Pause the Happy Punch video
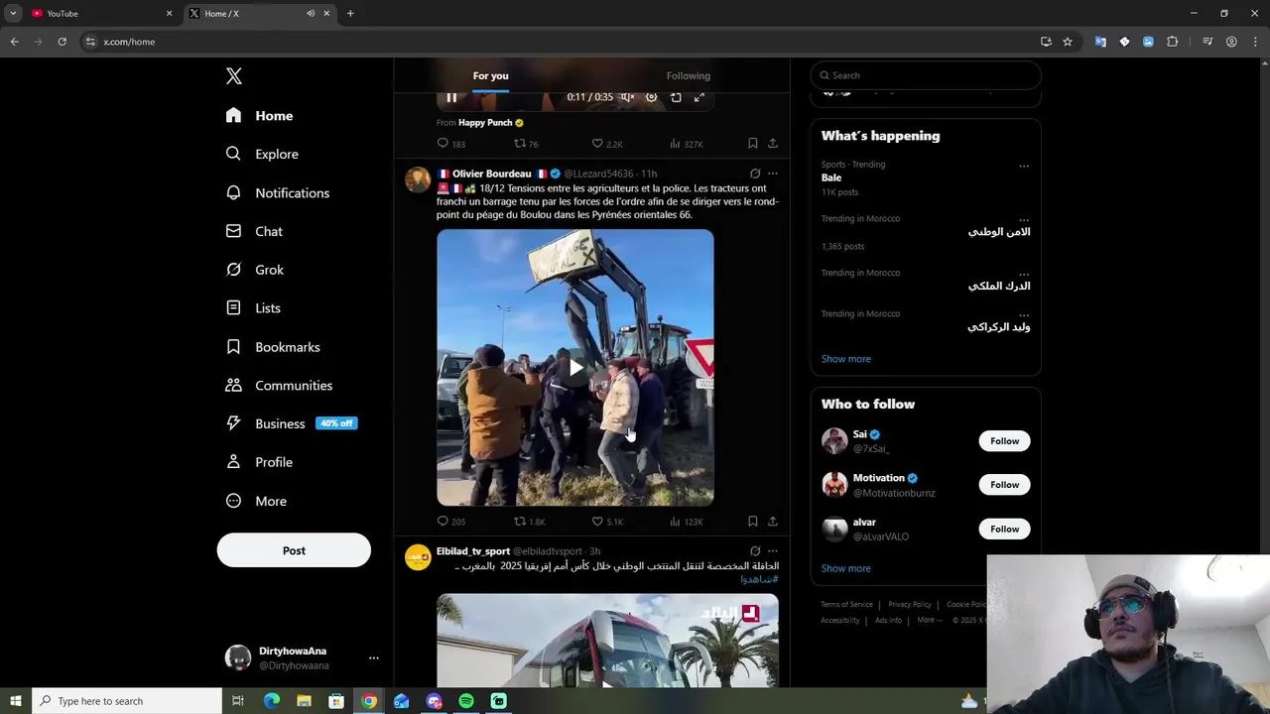The width and height of the screenshot is (1270, 714). [451, 97]
